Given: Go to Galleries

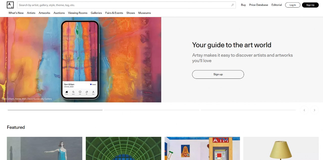Looking at the screenshot, I should [x=96, y=13].
